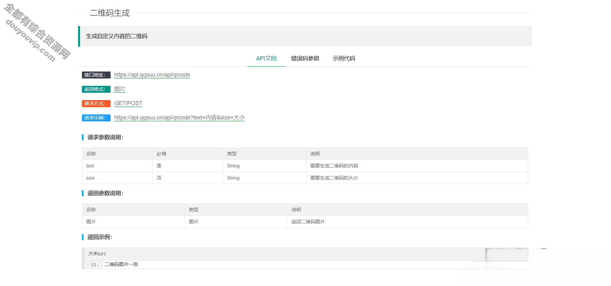The width and height of the screenshot is (611, 286).
Task: Open the 示例代码 tab
Action: click(x=344, y=58)
